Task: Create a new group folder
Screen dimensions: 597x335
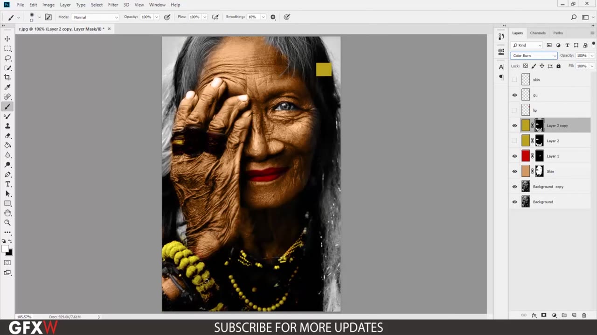Action: pyautogui.click(x=564, y=315)
